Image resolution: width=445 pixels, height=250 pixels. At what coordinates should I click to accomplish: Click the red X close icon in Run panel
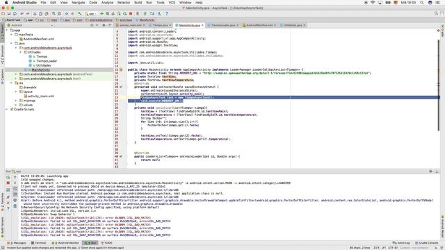click(8, 203)
